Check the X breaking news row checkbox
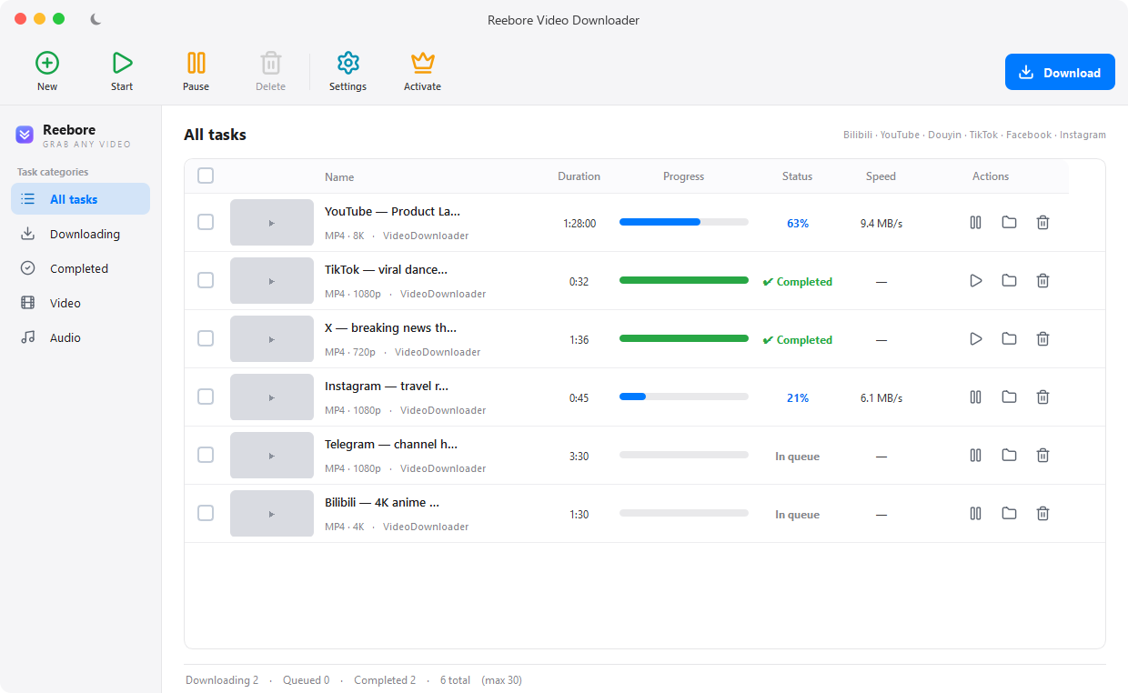The width and height of the screenshot is (1128, 693). pyautogui.click(x=206, y=338)
